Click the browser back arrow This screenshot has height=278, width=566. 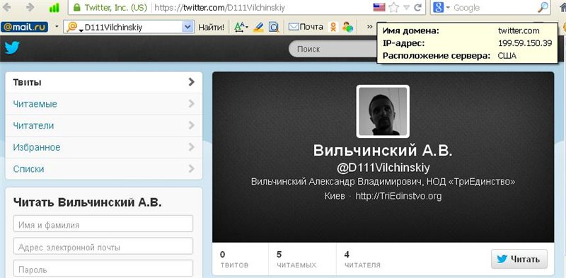[x=6, y=7]
